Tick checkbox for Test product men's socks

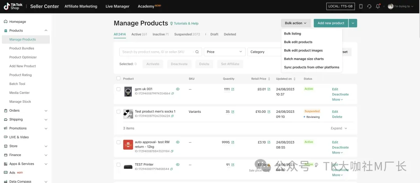118,112
